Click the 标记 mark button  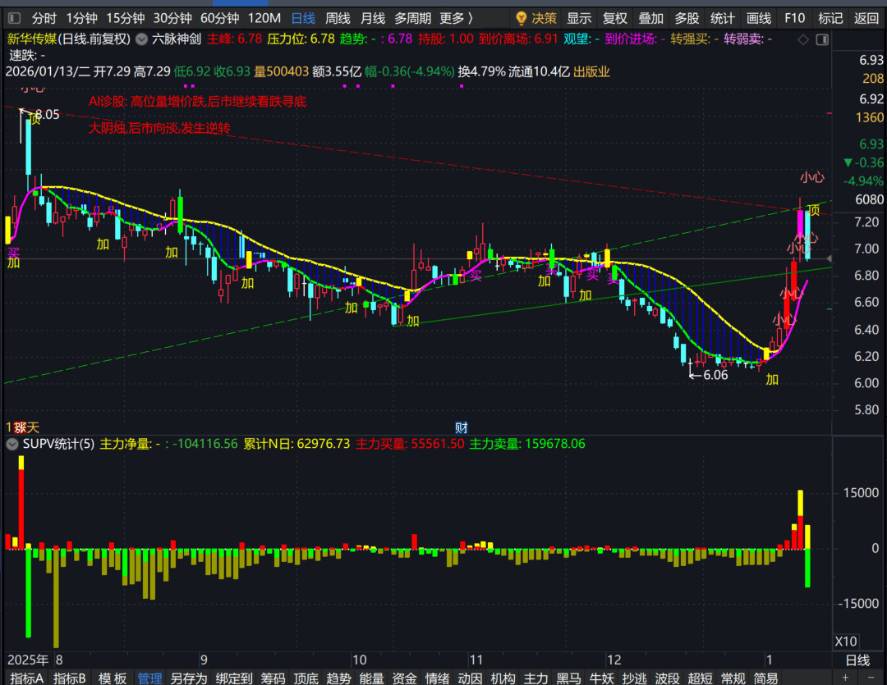830,19
